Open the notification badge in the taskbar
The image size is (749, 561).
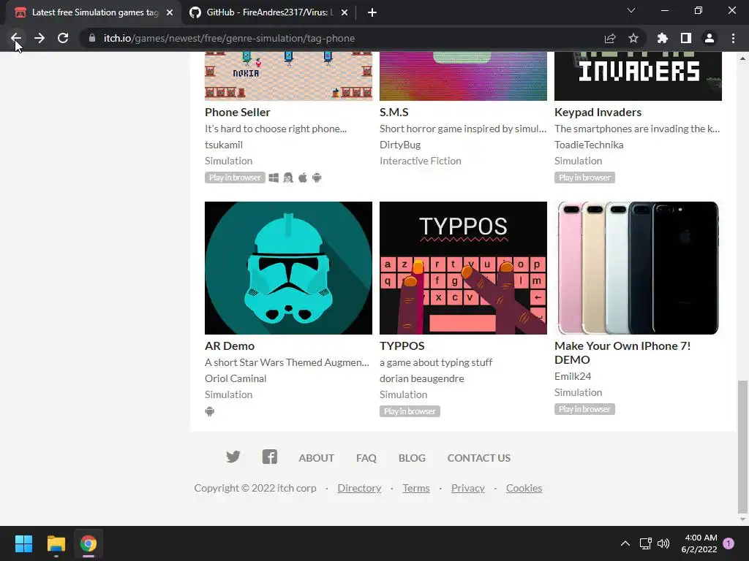[x=729, y=543]
